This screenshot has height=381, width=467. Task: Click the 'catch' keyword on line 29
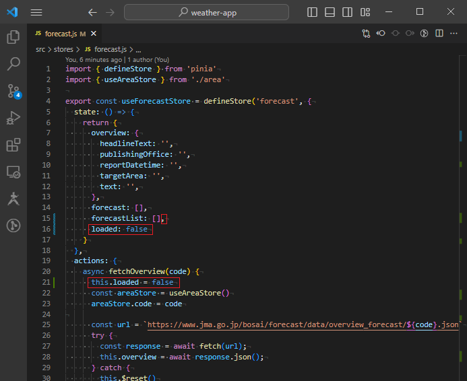[x=111, y=368]
